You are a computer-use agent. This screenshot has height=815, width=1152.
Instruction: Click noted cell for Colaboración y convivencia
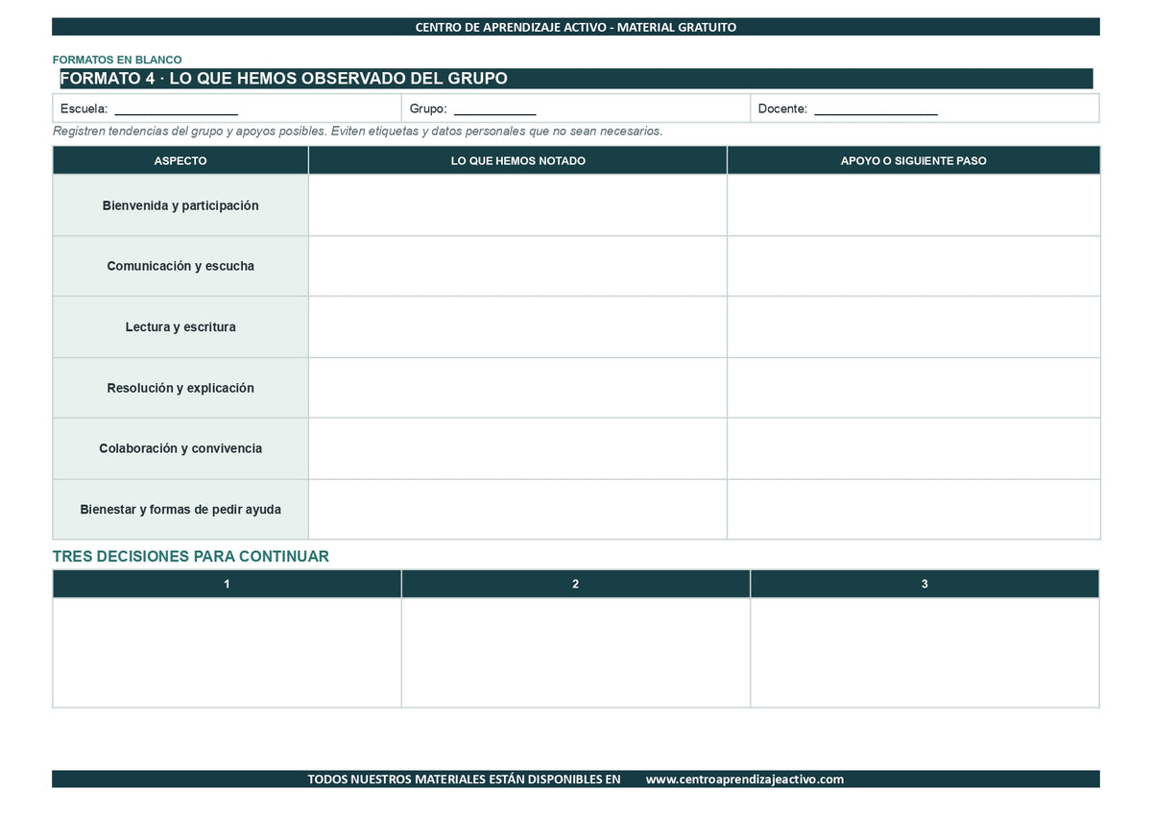[x=517, y=448]
